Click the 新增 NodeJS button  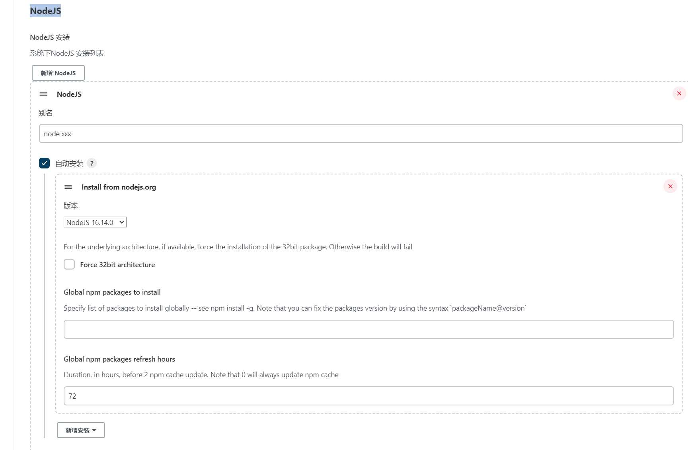coord(58,73)
